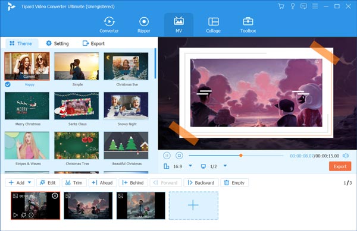This screenshot has width=357, height=231.
Task: Toggle the Happy theme checkmark
Action: click(x=8, y=84)
